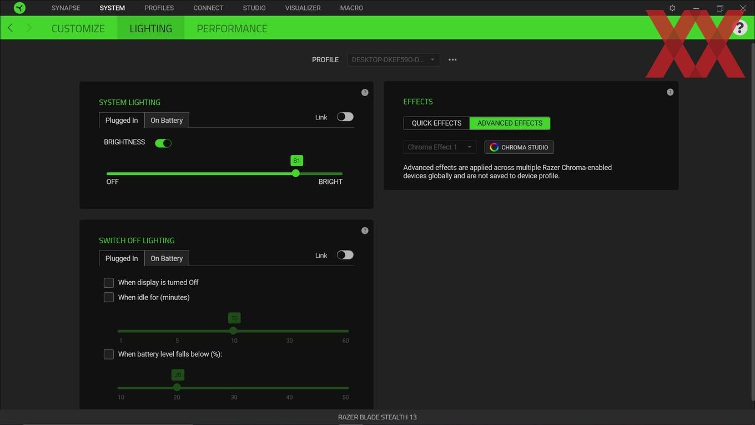Screen dimensions: 755x425
Task: Open the Macro menu tab
Action: coord(351,8)
